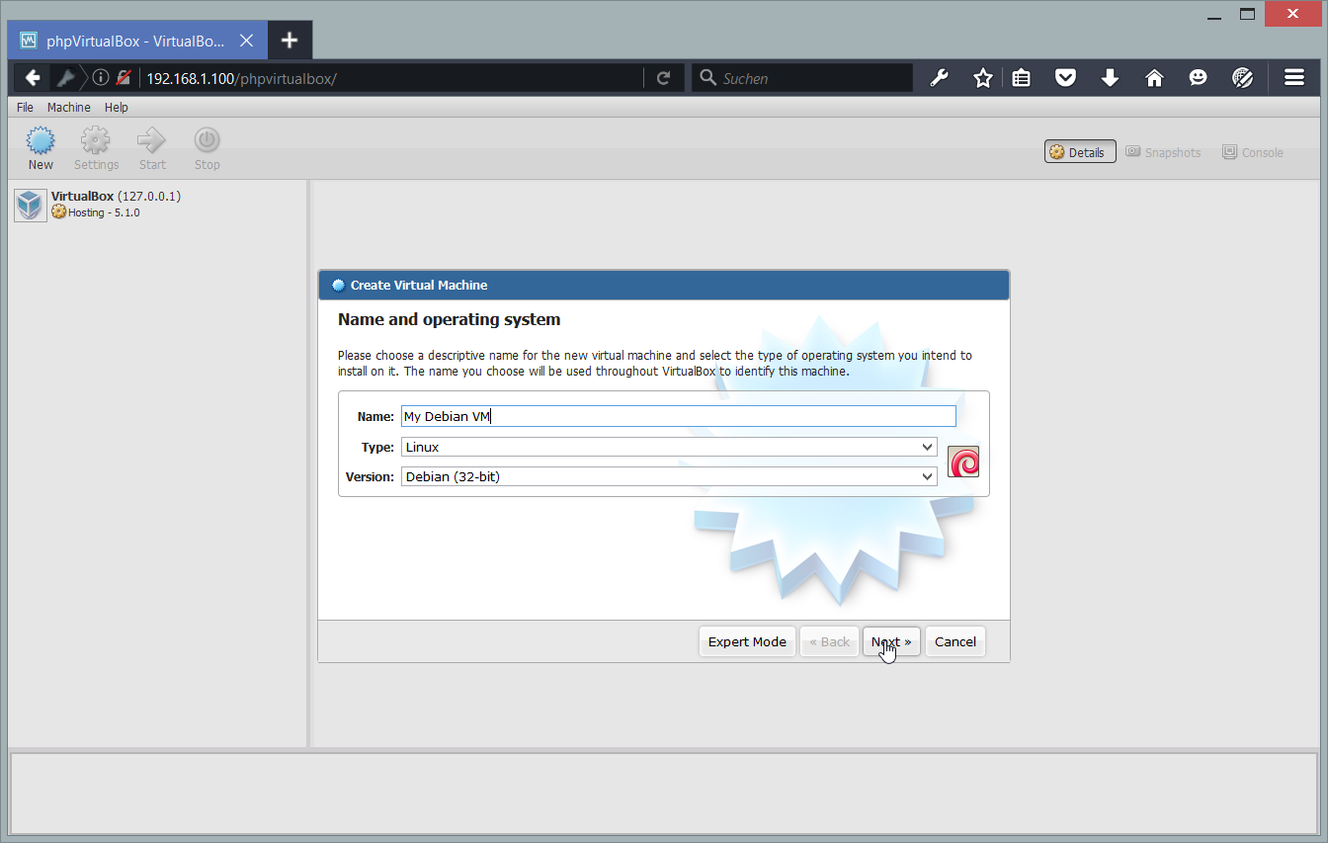Show bookmarks list icon
The width and height of the screenshot is (1328, 843).
[1022, 78]
